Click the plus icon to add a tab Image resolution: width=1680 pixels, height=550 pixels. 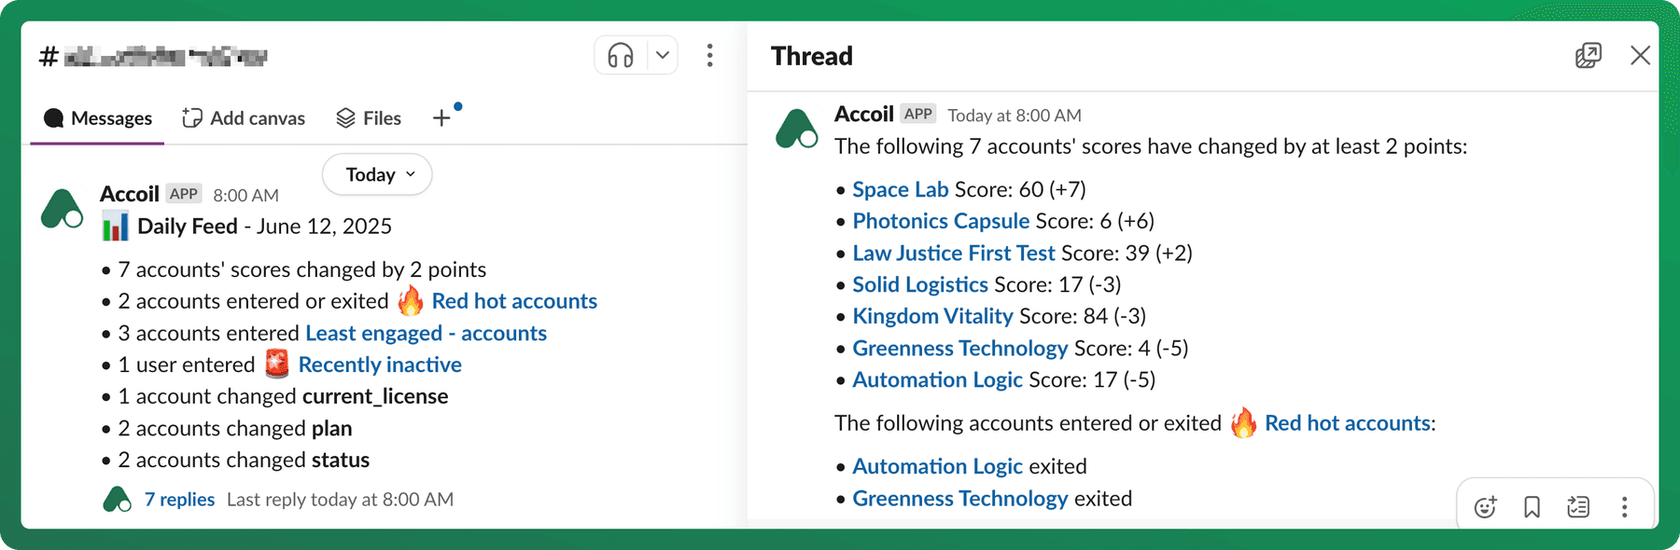click(441, 118)
